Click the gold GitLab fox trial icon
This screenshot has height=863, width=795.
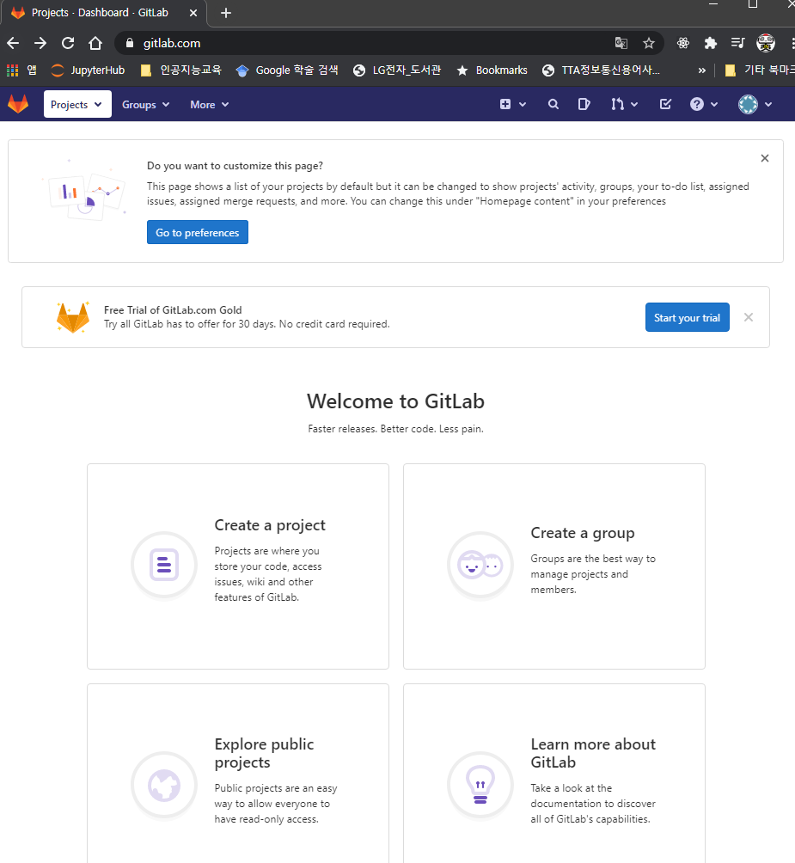point(72,317)
